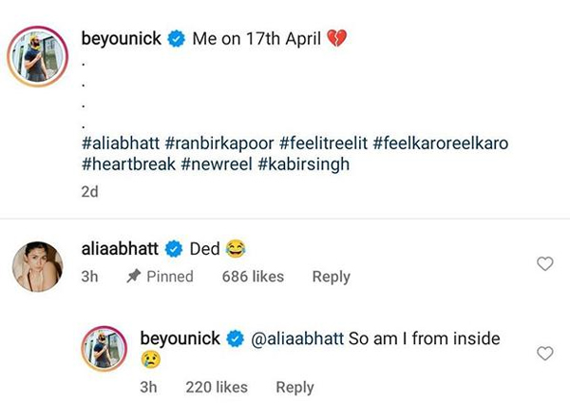Open the #feelitreelit hashtag
Image resolution: width=570 pixels, height=403 pixels.
click(x=324, y=143)
